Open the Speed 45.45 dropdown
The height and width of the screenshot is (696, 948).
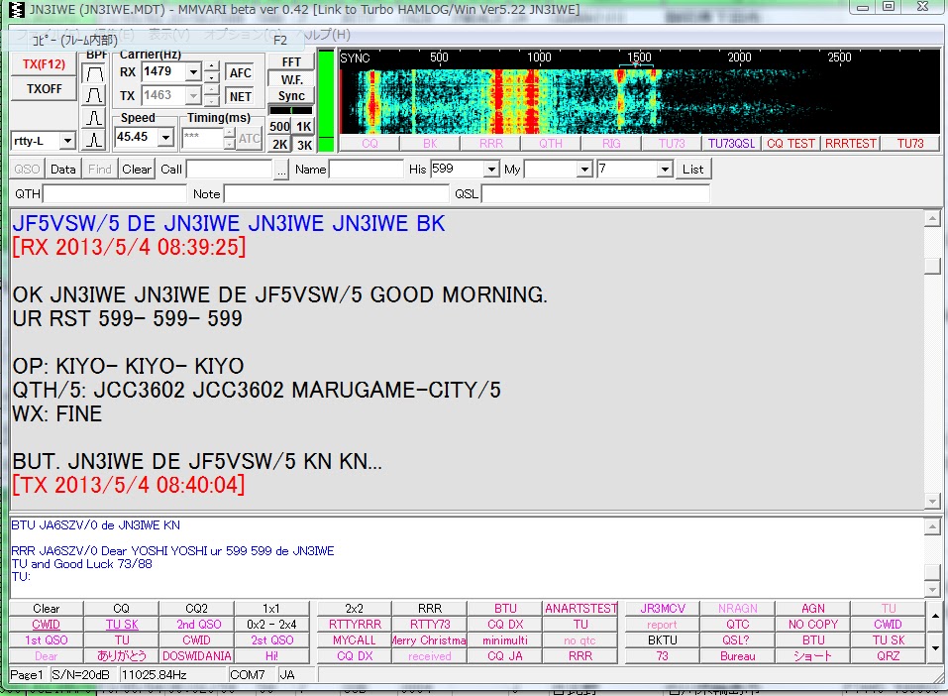point(165,138)
